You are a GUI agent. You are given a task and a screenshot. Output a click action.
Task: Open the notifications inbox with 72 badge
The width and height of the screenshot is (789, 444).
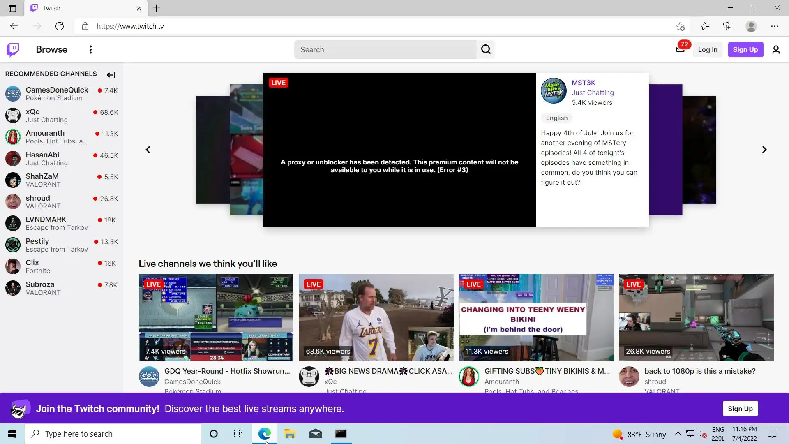click(680, 49)
